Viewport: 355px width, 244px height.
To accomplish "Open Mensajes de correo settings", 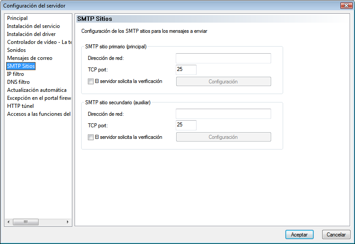I will tap(30, 58).
